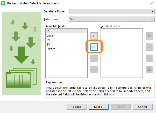This screenshot has height=113, width=156.
Task: Click the move-down arrow icon
Action: click(149, 58)
